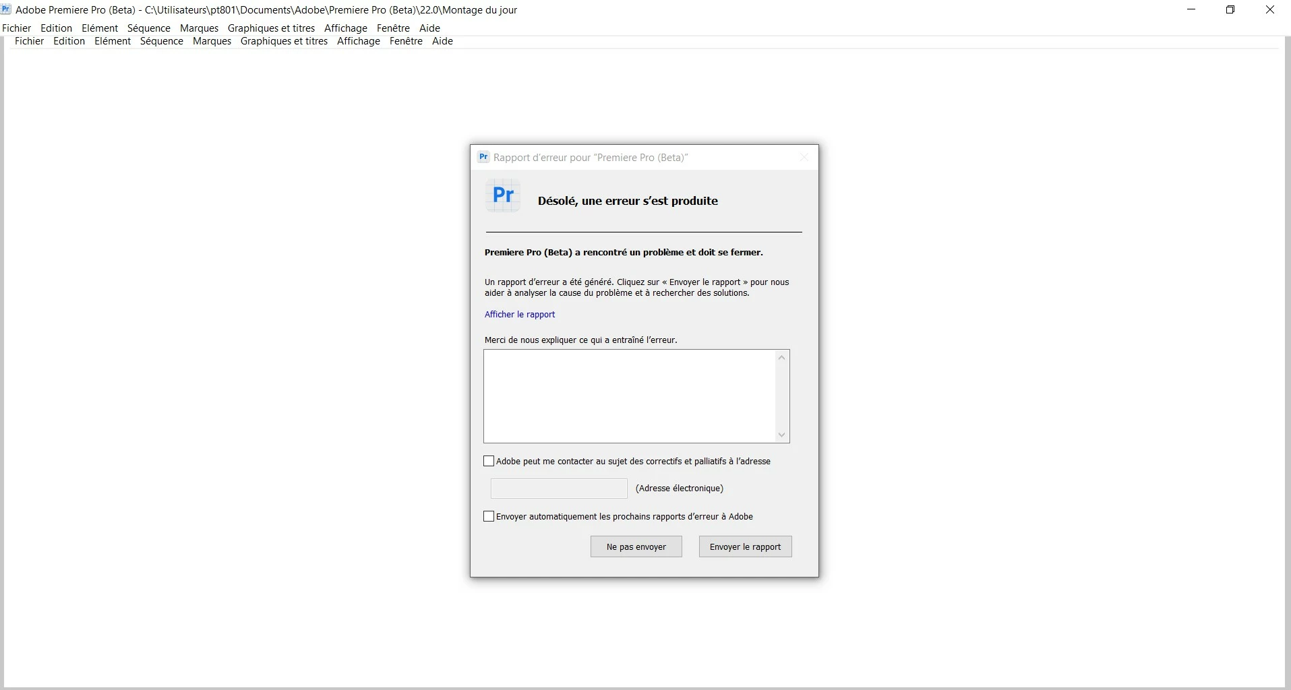
Task: Close the Premiere Pro main window
Action: (1269, 10)
